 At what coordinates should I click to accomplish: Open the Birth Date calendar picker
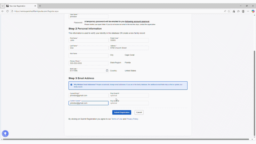107,71
